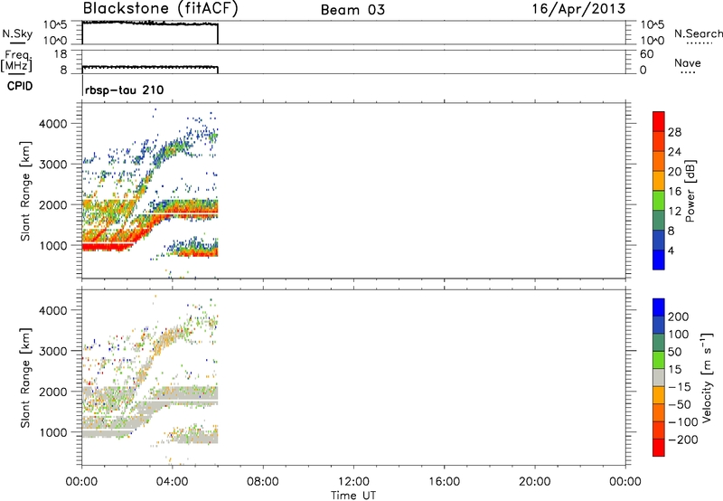
Task: Click the Nave legend label
Action: (687, 62)
